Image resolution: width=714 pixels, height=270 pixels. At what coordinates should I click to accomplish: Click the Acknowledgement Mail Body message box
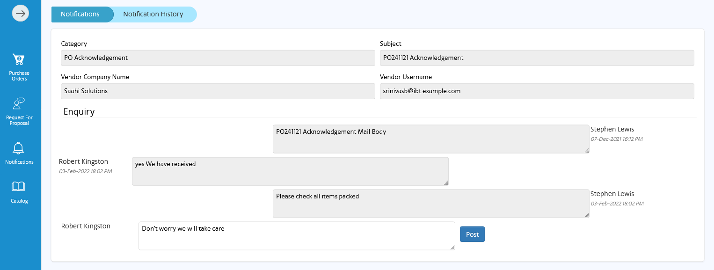pos(430,139)
